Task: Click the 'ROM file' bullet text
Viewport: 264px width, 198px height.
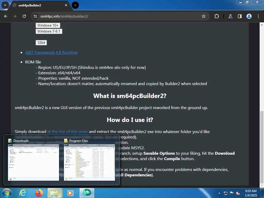Action: pyautogui.click(x=33, y=62)
